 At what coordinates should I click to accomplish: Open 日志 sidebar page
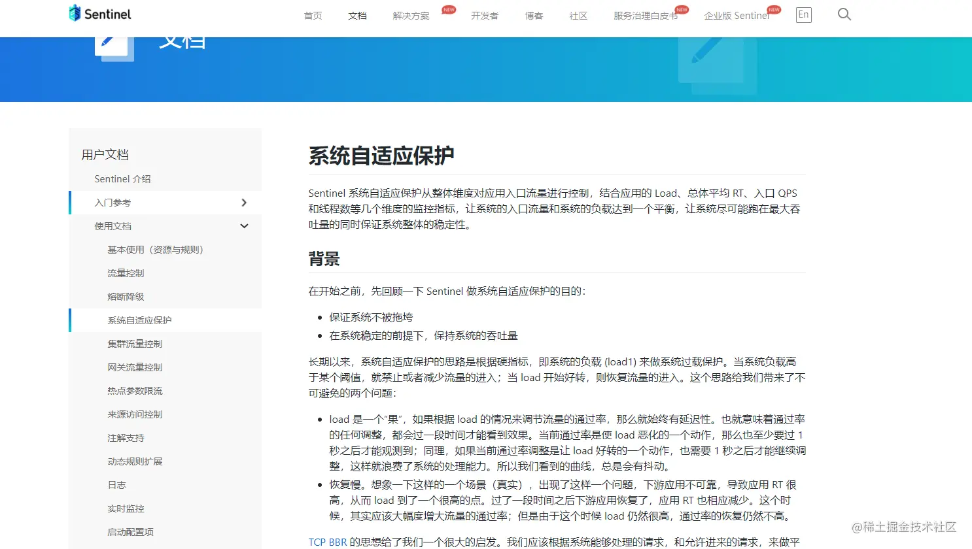coord(116,485)
